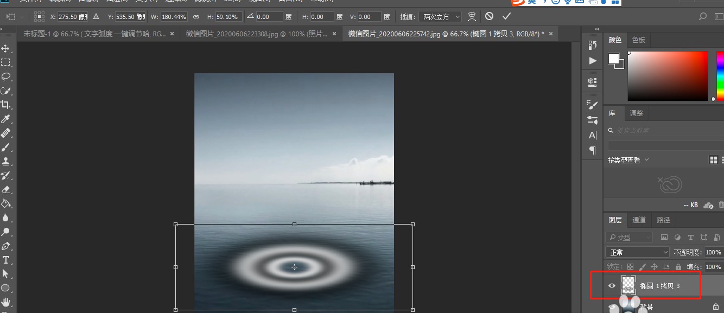The image size is (724, 313).
Task: Switch to the 未标题-1 document tab
Action: click(x=94, y=34)
